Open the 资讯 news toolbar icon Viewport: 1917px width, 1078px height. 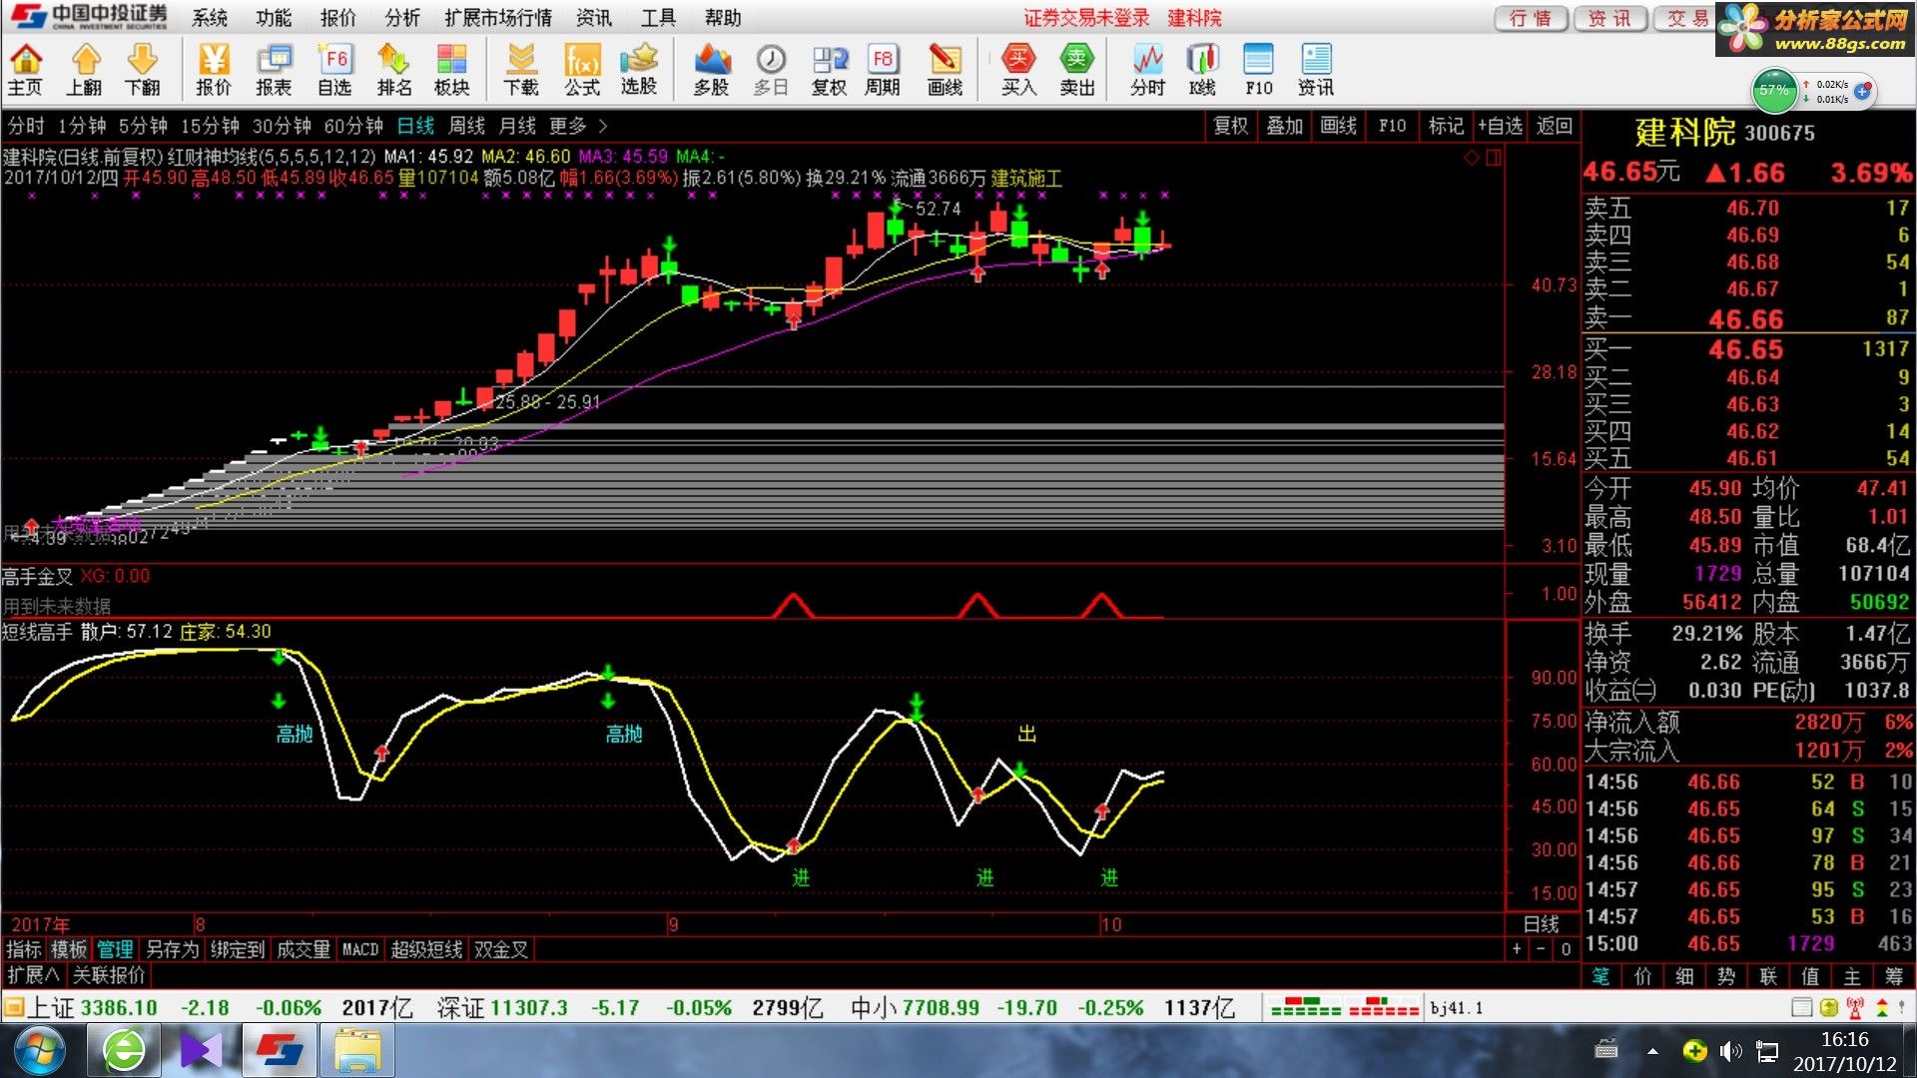[1316, 70]
